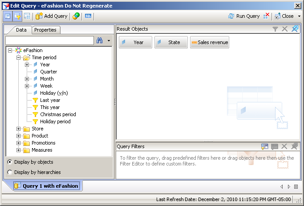
Task: Expand the Year dimension node
Action: pyautogui.click(x=27, y=65)
